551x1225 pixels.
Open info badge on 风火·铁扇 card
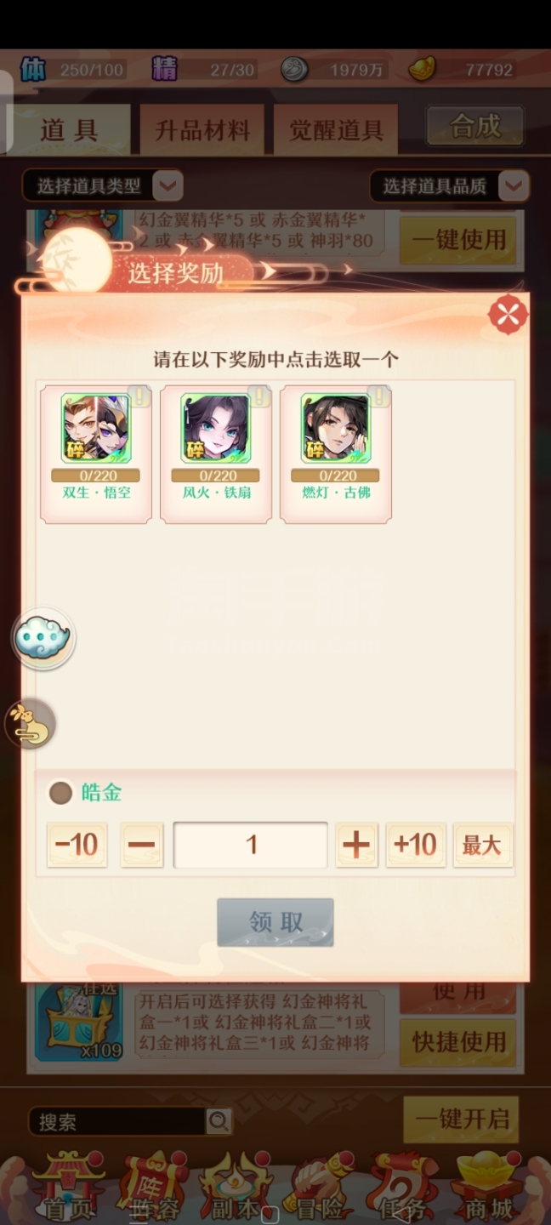coord(258,396)
